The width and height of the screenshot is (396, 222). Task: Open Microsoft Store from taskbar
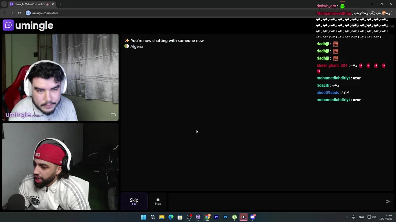tap(180, 217)
